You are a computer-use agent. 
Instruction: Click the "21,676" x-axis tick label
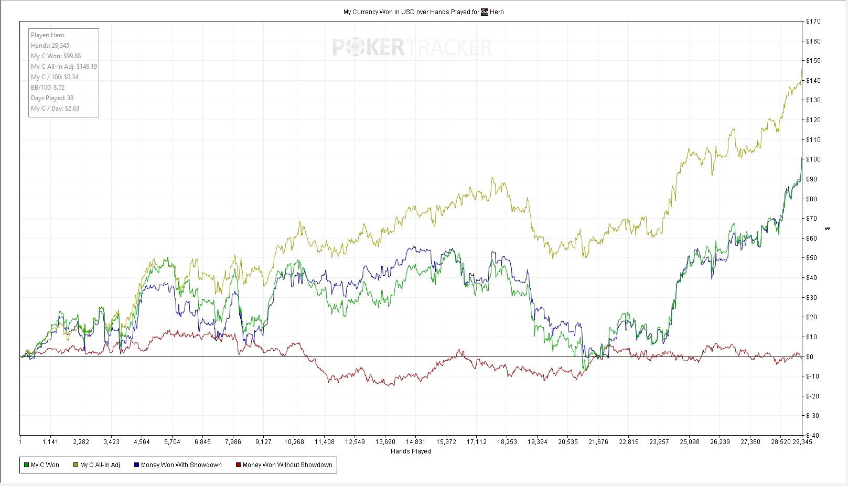598,442
